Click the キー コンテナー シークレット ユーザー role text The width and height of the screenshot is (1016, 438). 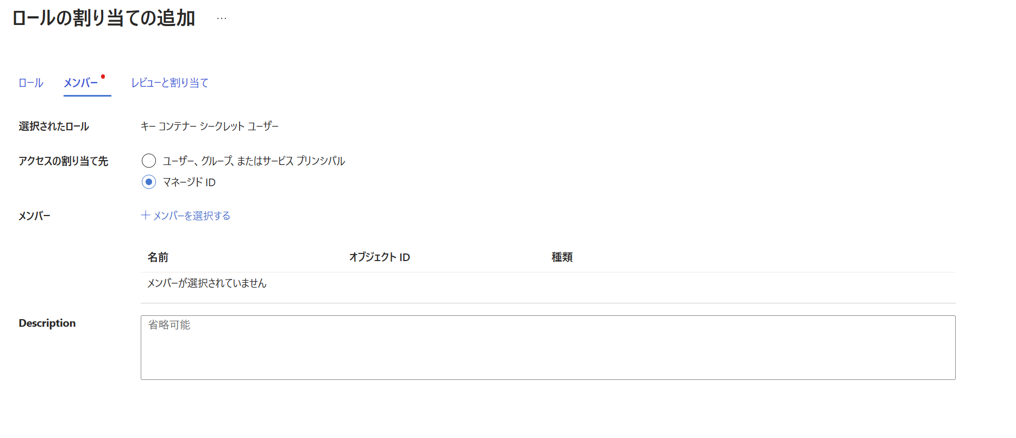(210, 126)
